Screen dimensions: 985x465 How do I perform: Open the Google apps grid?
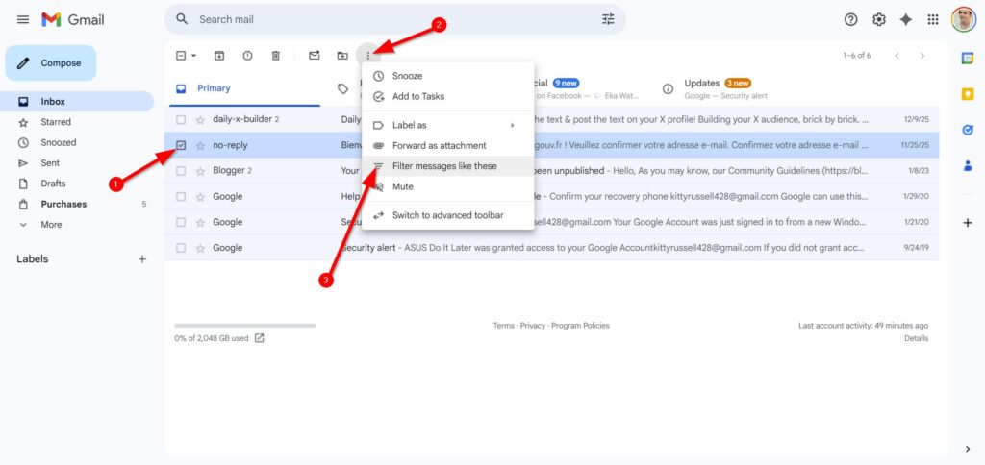tap(933, 19)
